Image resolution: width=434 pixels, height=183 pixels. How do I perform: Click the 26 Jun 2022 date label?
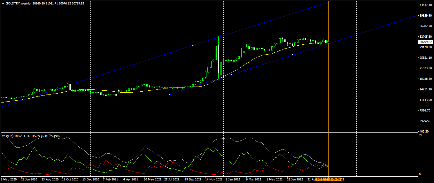coord(295,179)
